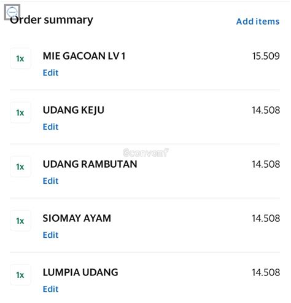Click the 14.508 price of UDANG KEJU
291x303 pixels.
point(266,110)
